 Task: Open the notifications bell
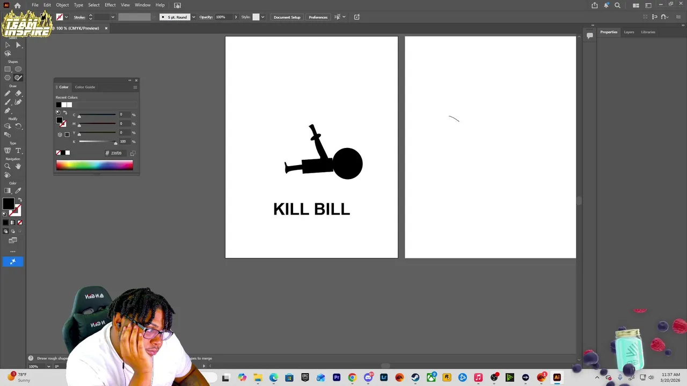pyautogui.click(x=606, y=5)
